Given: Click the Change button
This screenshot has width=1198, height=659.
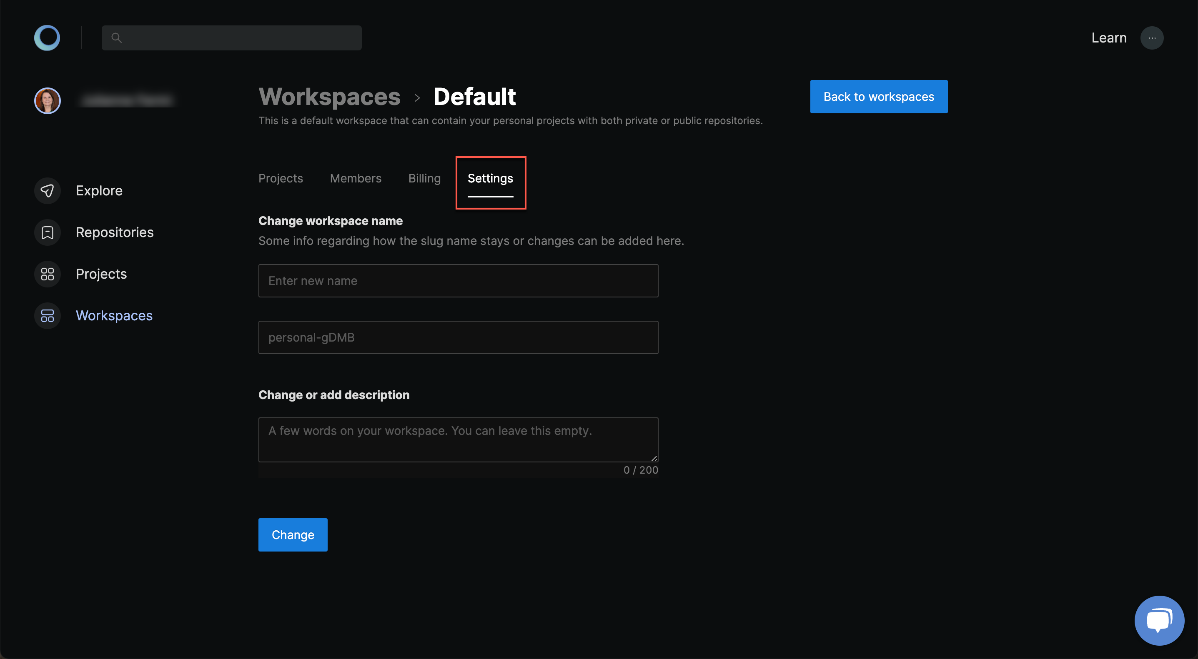Looking at the screenshot, I should pyautogui.click(x=292, y=535).
